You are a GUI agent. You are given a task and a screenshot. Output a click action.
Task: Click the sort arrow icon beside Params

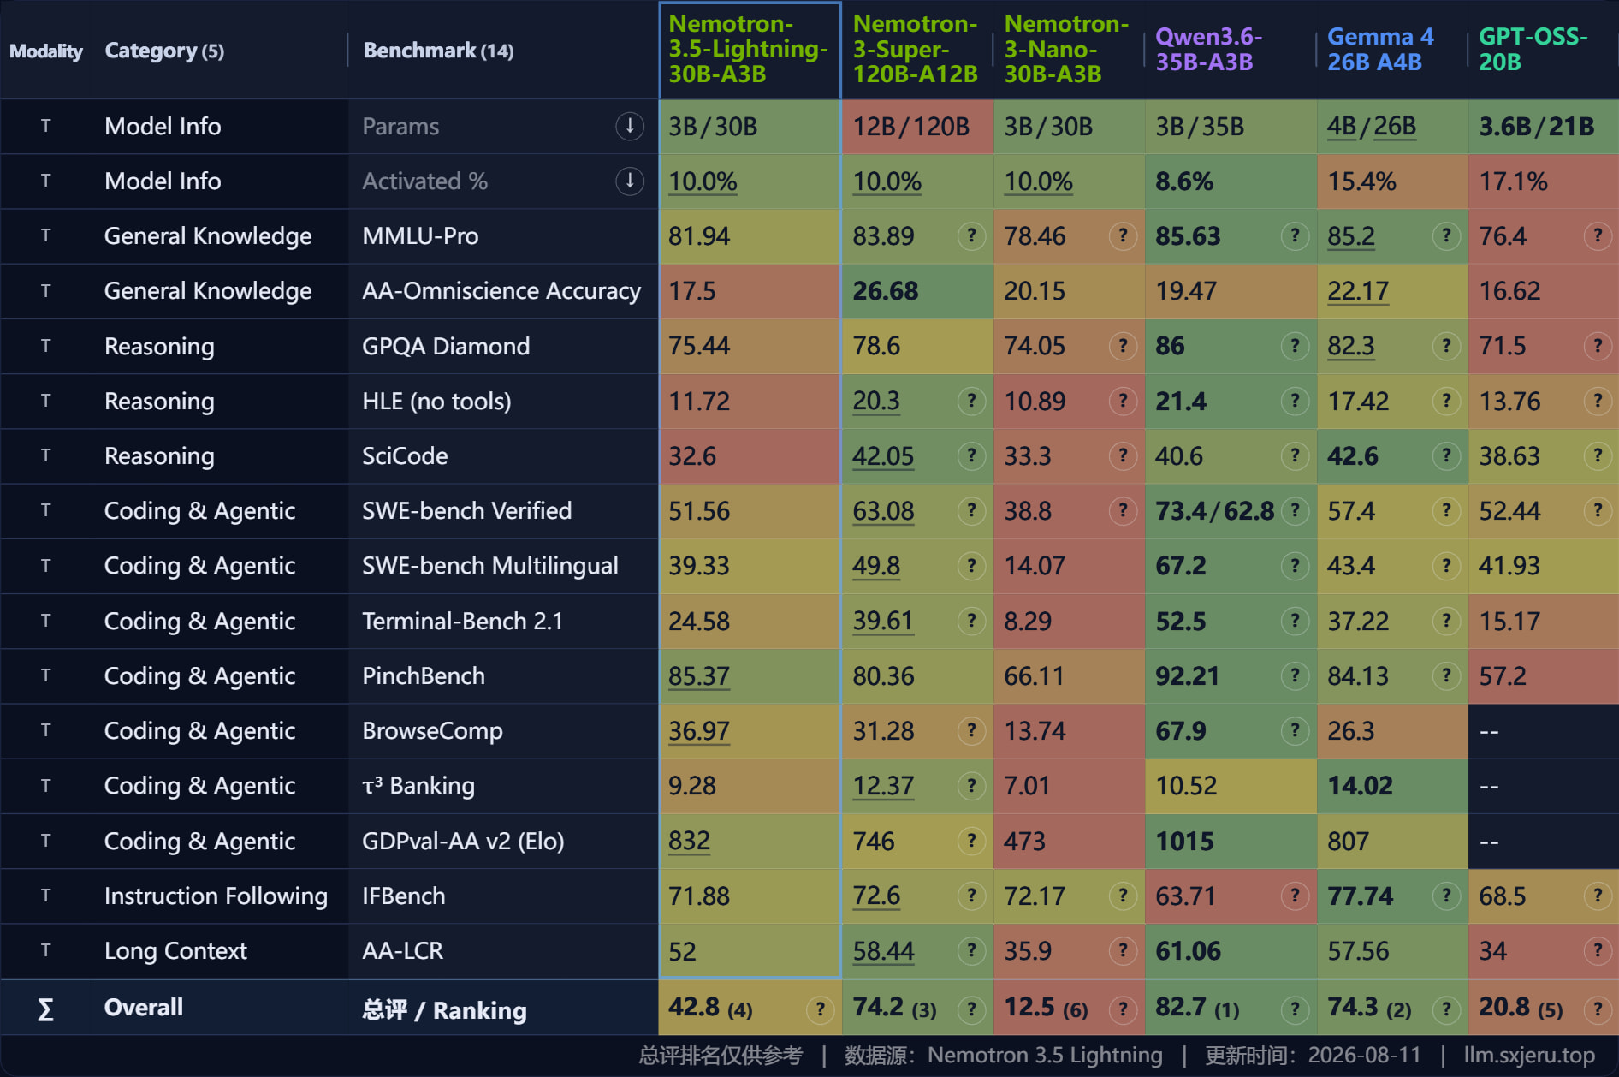tap(630, 127)
